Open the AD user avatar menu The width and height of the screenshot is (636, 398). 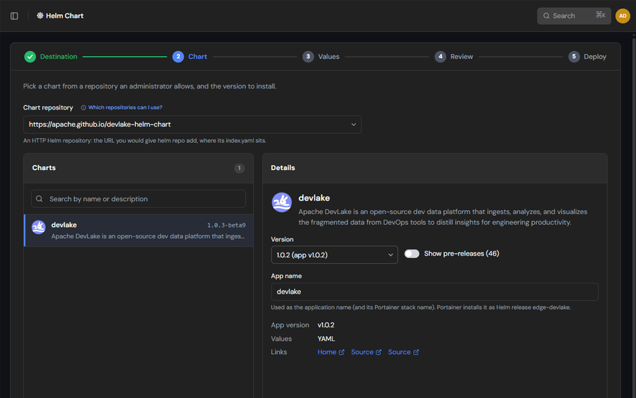click(x=623, y=16)
